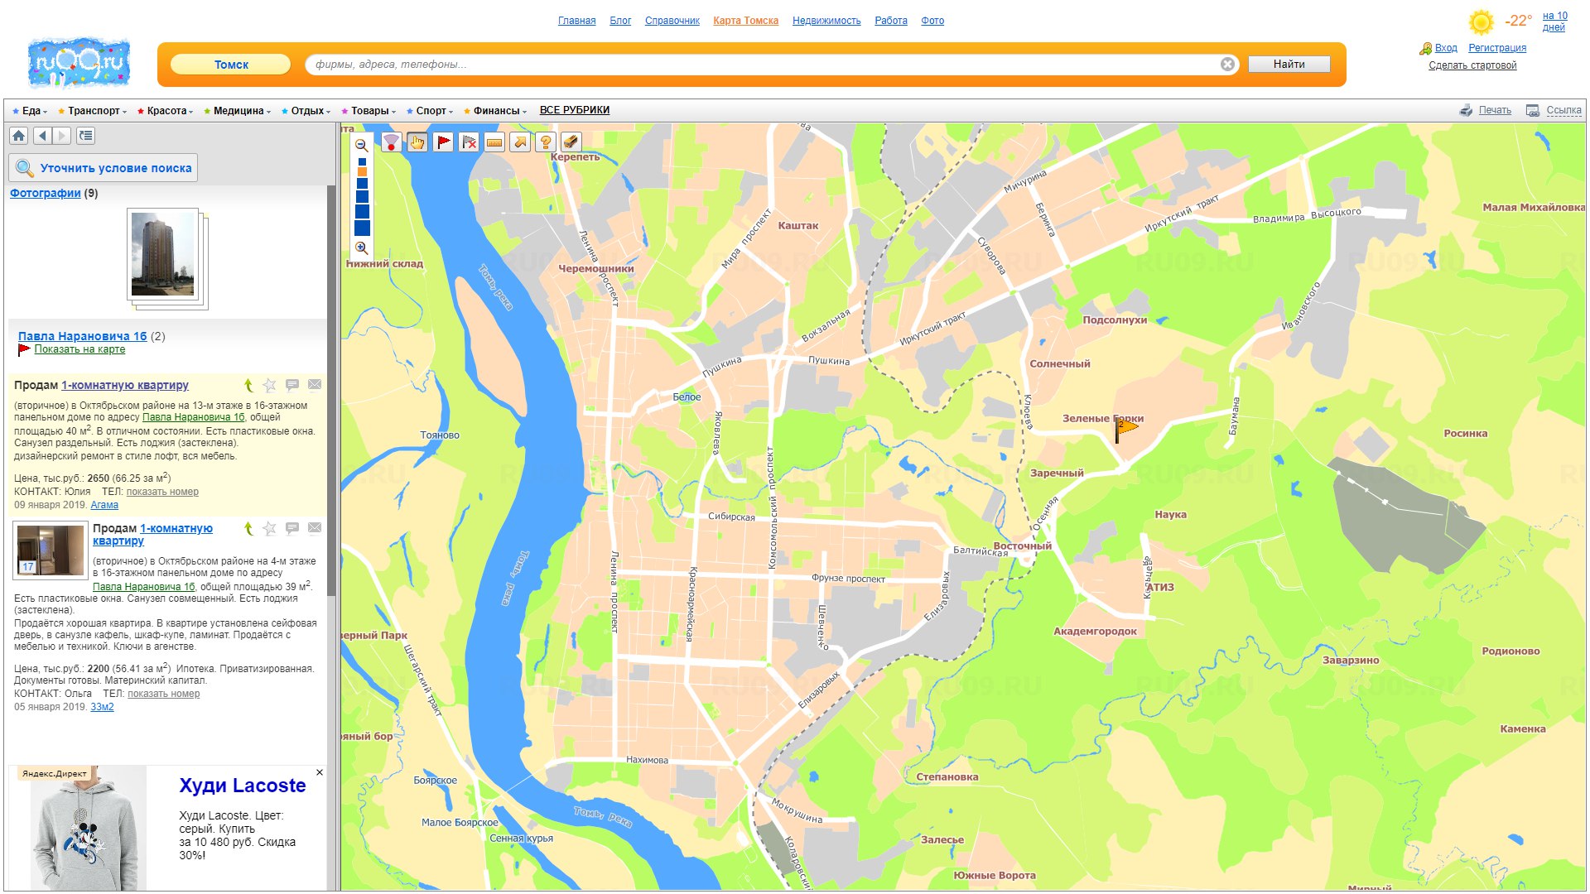The width and height of the screenshot is (1590, 894).
Task: Click the sun weather icon
Action: point(1481,22)
